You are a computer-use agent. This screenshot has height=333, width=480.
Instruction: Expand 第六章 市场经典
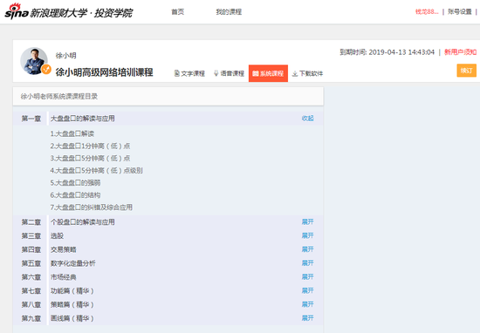point(308,277)
